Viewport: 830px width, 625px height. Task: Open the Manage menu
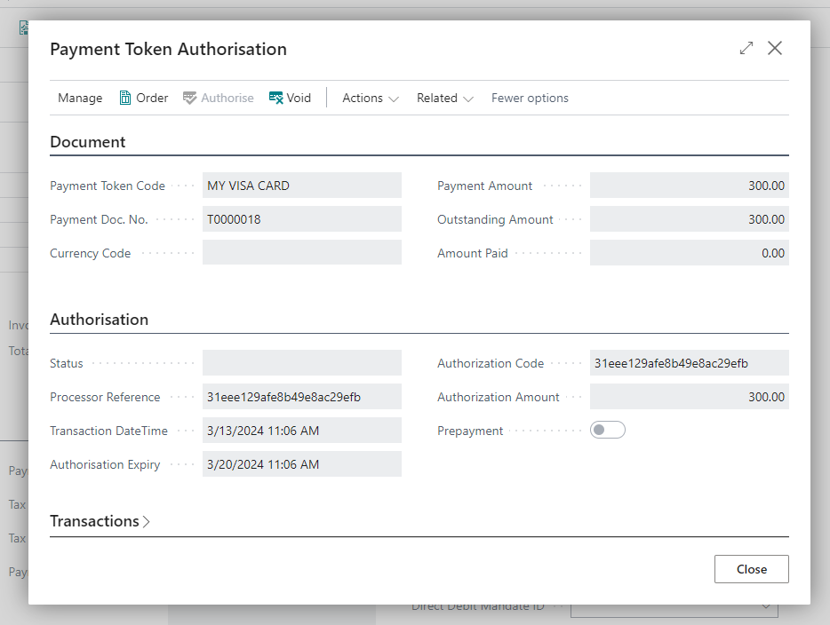[80, 98]
